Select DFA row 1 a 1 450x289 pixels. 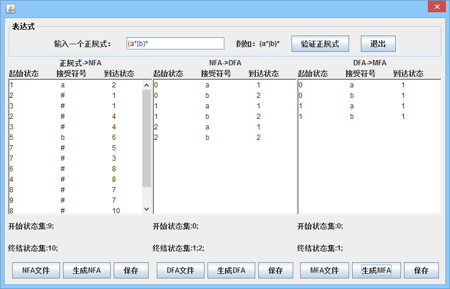(225, 106)
